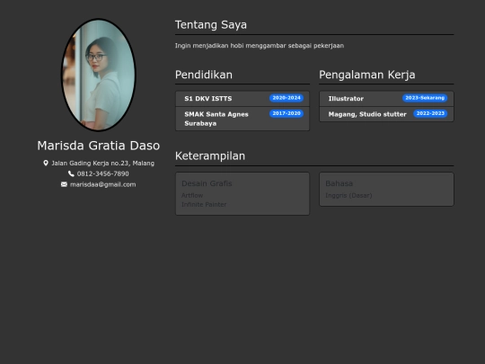
Task: Click the phone icon beside 0812-3456-7890
Action: click(71, 173)
